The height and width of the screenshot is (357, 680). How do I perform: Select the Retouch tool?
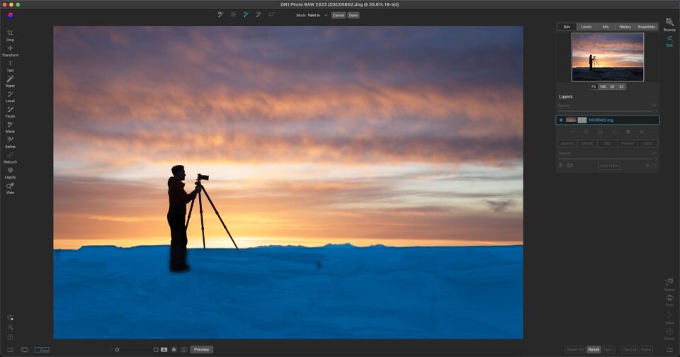pos(10,157)
